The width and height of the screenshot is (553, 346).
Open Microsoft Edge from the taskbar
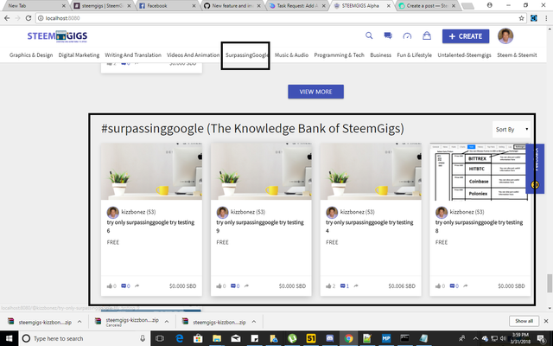pyautogui.click(x=179, y=338)
